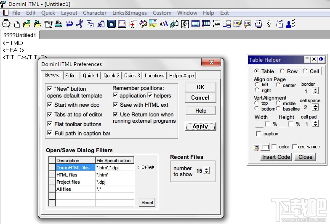330x224 pixels.
Task: Uncheck "Start with new doc" option
Action: pyautogui.click(x=50, y=105)
